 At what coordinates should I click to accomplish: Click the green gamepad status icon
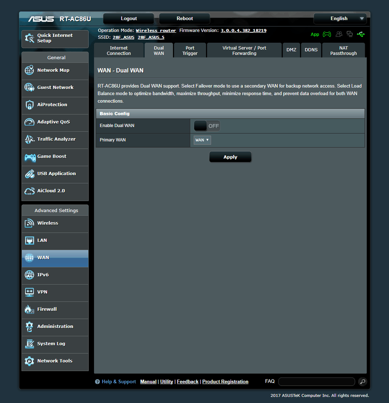click(x=327, y=34)
